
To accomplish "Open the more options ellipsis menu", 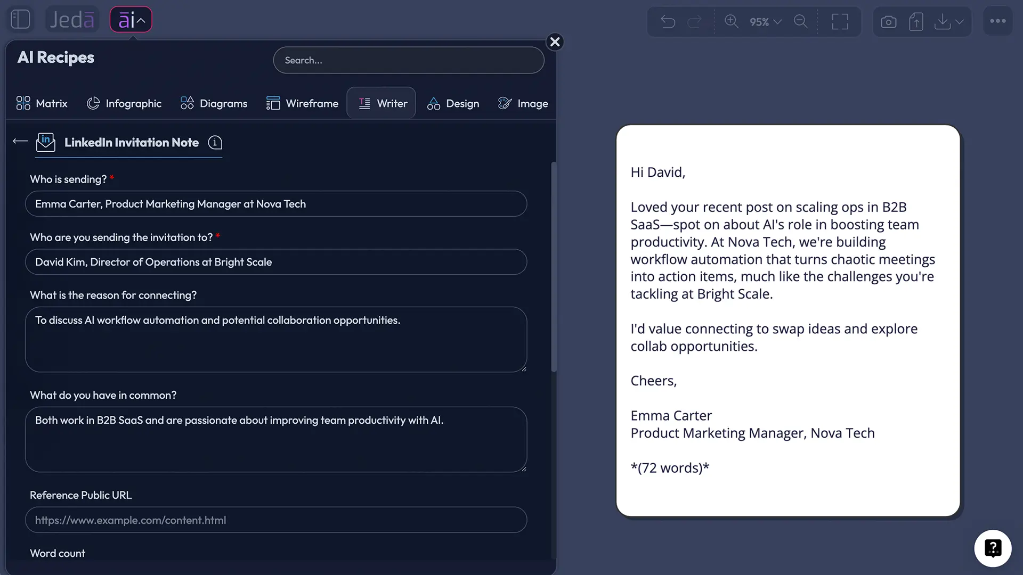I will (998, 21).
